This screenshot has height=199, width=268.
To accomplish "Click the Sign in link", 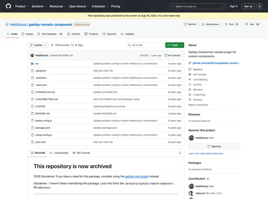I will (x=234, y=6).
